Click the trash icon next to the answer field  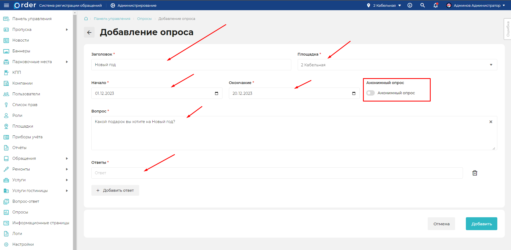(475, 173)
